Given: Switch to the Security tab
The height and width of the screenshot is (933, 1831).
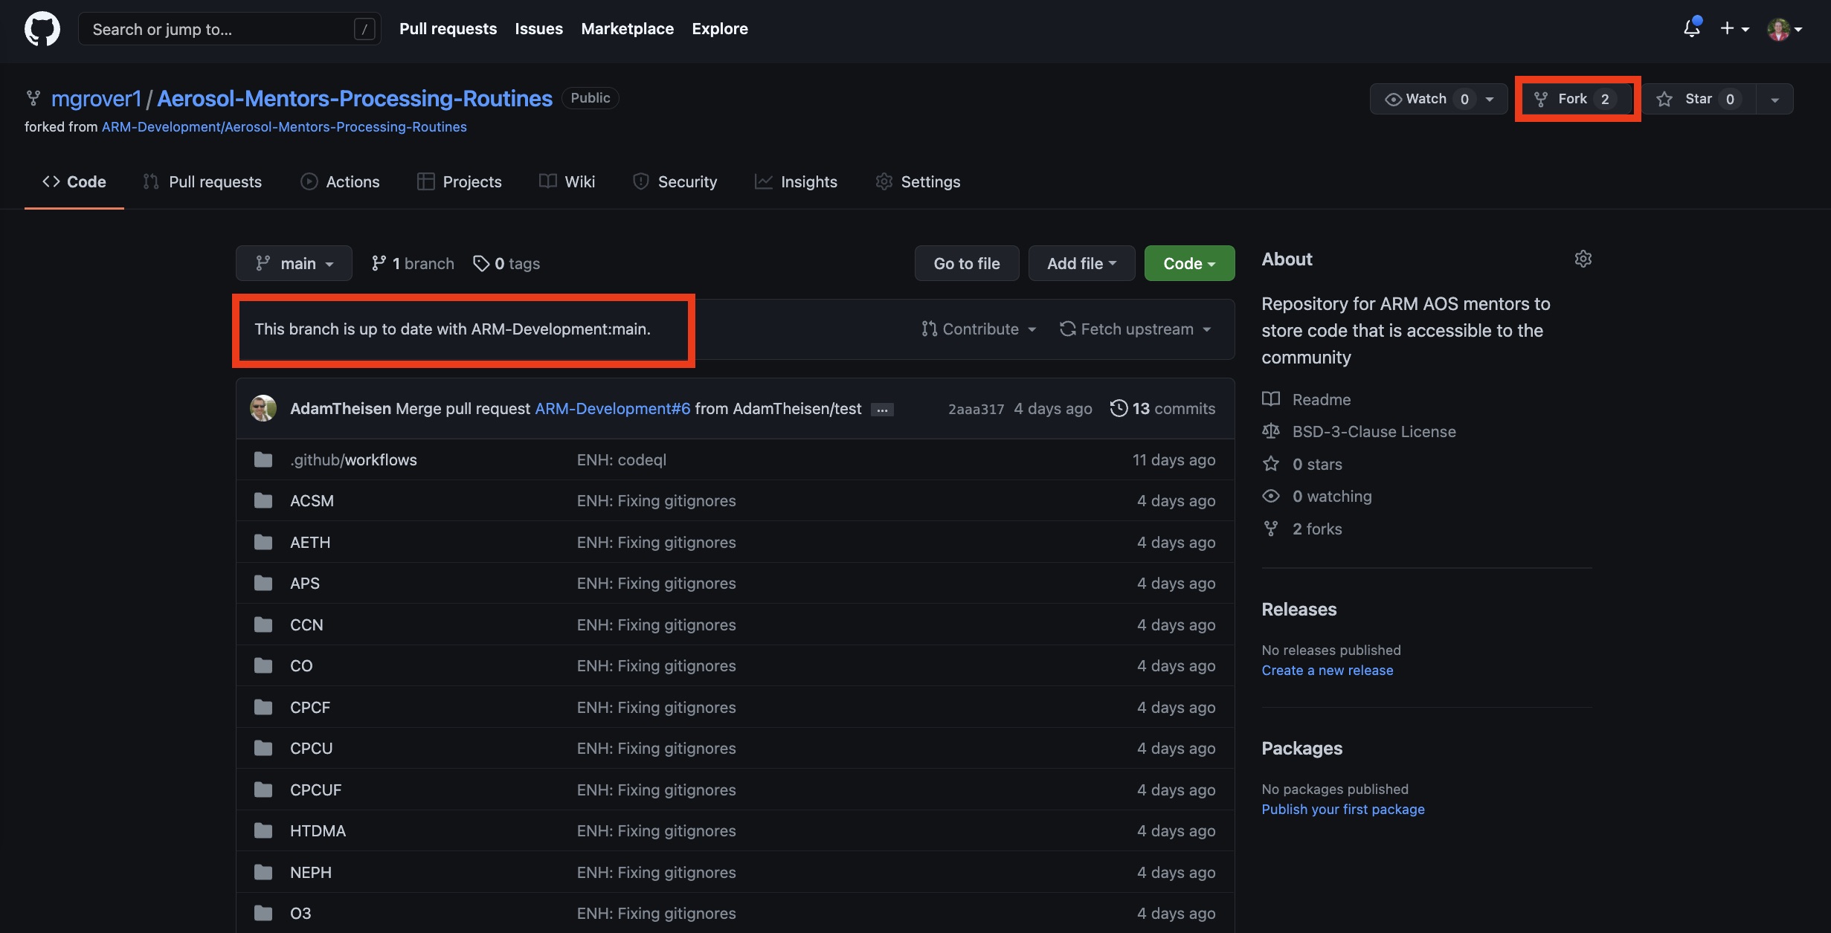Looking at the screenshot, I should [675, 181].
